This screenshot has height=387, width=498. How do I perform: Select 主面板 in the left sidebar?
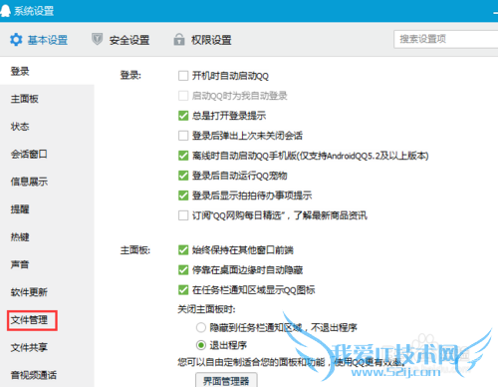[25, 99]
